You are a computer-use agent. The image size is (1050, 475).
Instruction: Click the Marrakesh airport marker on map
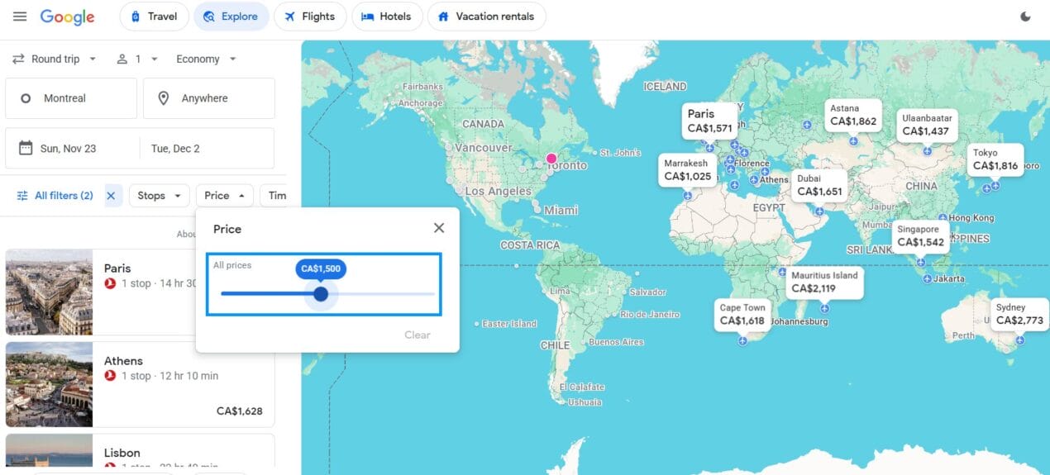click(x=687, y=197)
